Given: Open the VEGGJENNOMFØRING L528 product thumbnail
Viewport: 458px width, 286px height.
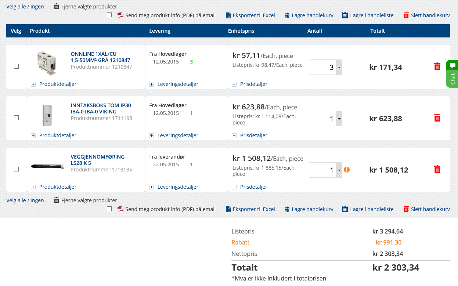Looking at the screenshot, I should (47, 167).
